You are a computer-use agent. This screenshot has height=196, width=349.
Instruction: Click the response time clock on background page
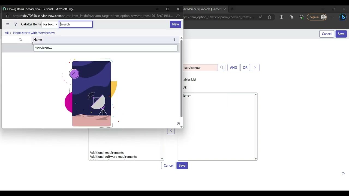[x=343, y=174]
